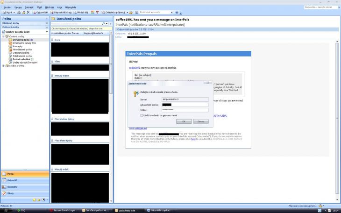This screenshot has height=213, width=341.
Task: Expand the Složky archivu tree node
Action: pyautogui.click(x=3, y=66)
